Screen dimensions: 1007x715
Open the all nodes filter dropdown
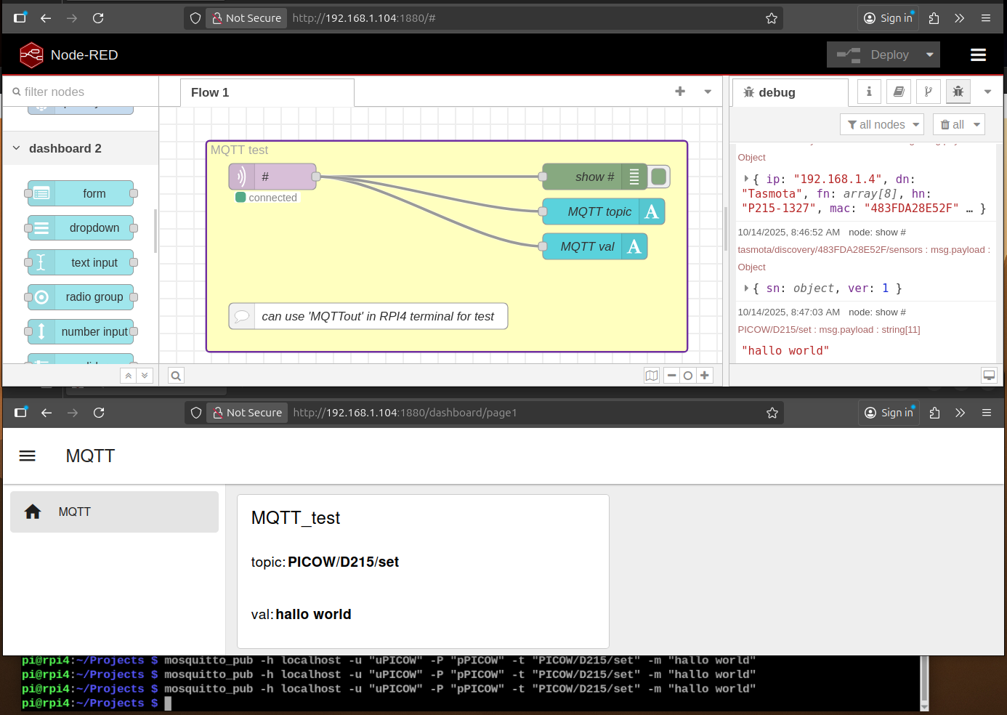click(882, 124)
